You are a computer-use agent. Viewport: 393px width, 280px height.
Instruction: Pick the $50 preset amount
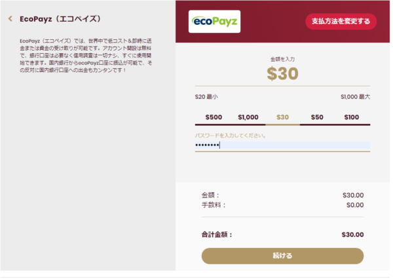pyautogui.click(x=317, y=117)
